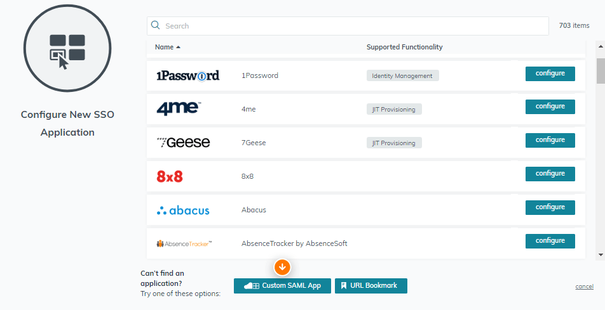
Task: Configure the 1Password application
Action: click(550, 74)
